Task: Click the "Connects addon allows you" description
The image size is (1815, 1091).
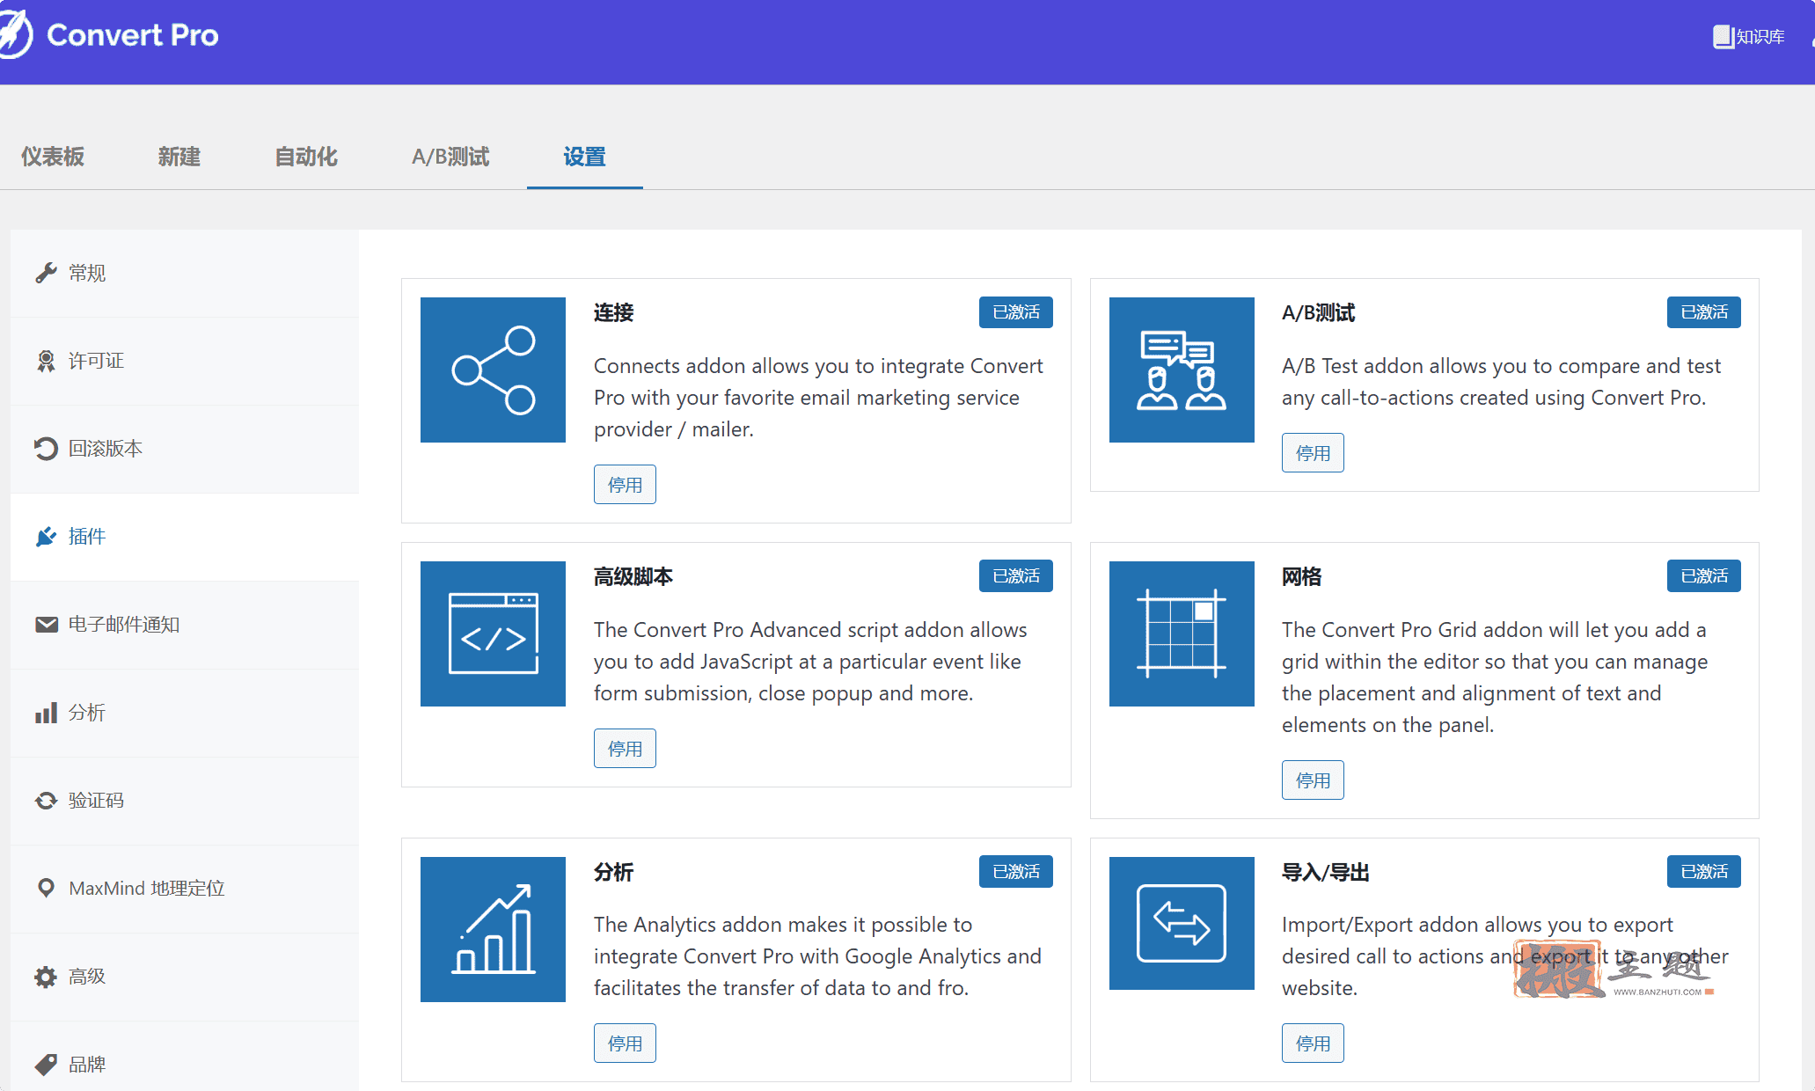Action: 819,398
